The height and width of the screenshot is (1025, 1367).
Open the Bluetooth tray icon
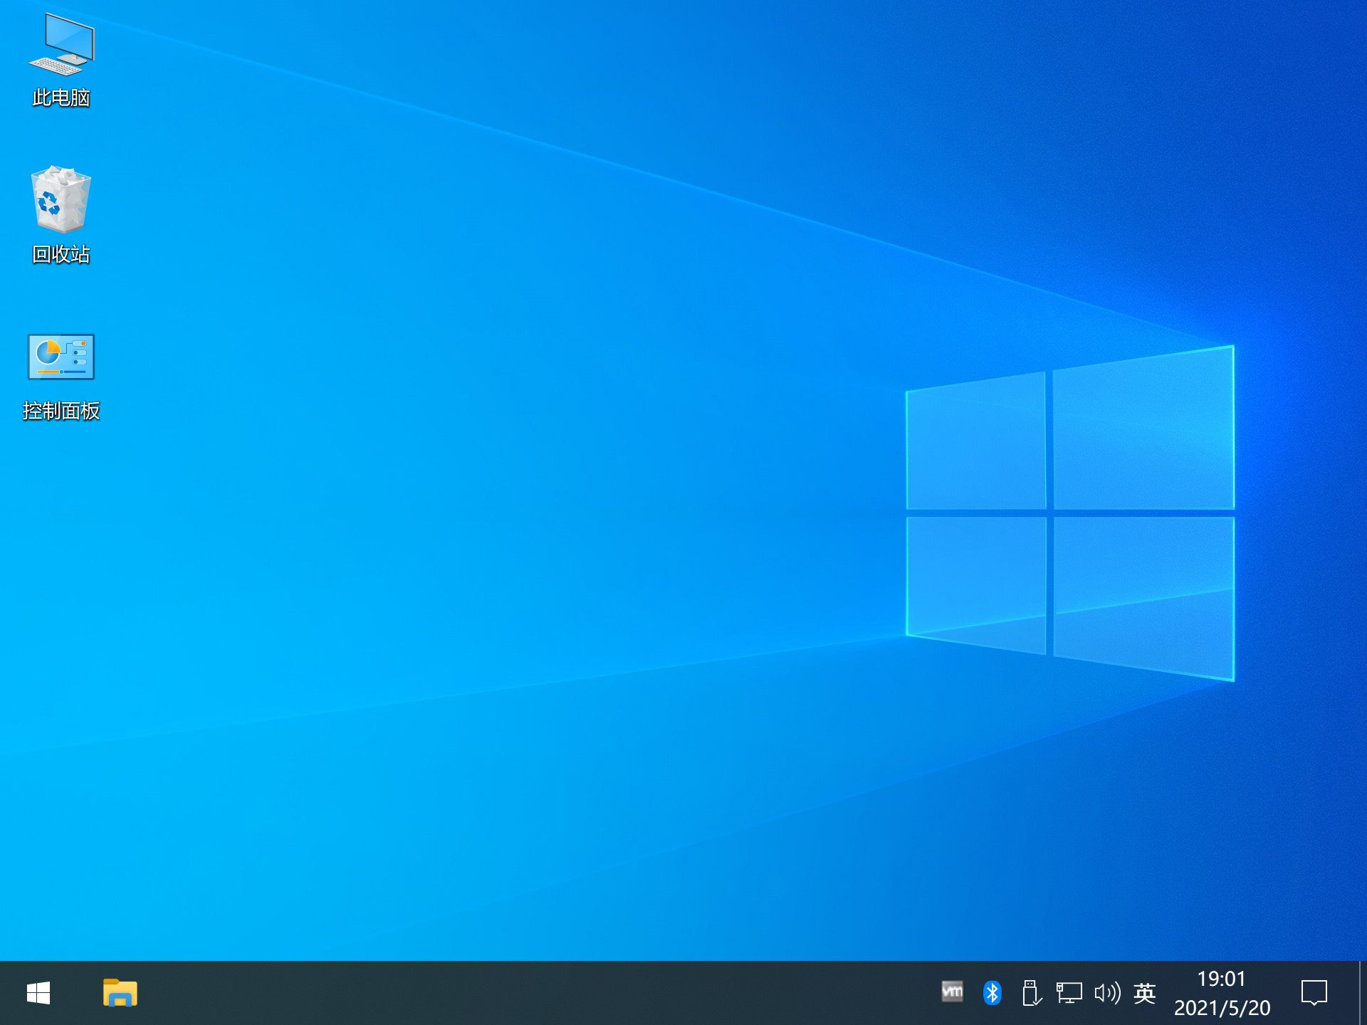point(992,993)
